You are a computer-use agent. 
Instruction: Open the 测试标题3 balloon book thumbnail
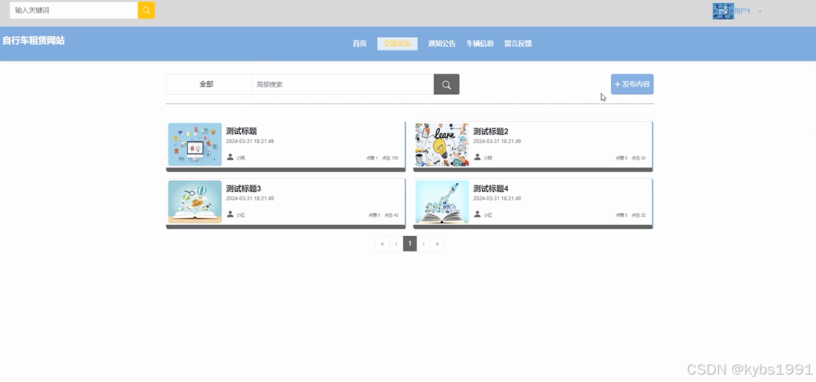click(195, 202)
